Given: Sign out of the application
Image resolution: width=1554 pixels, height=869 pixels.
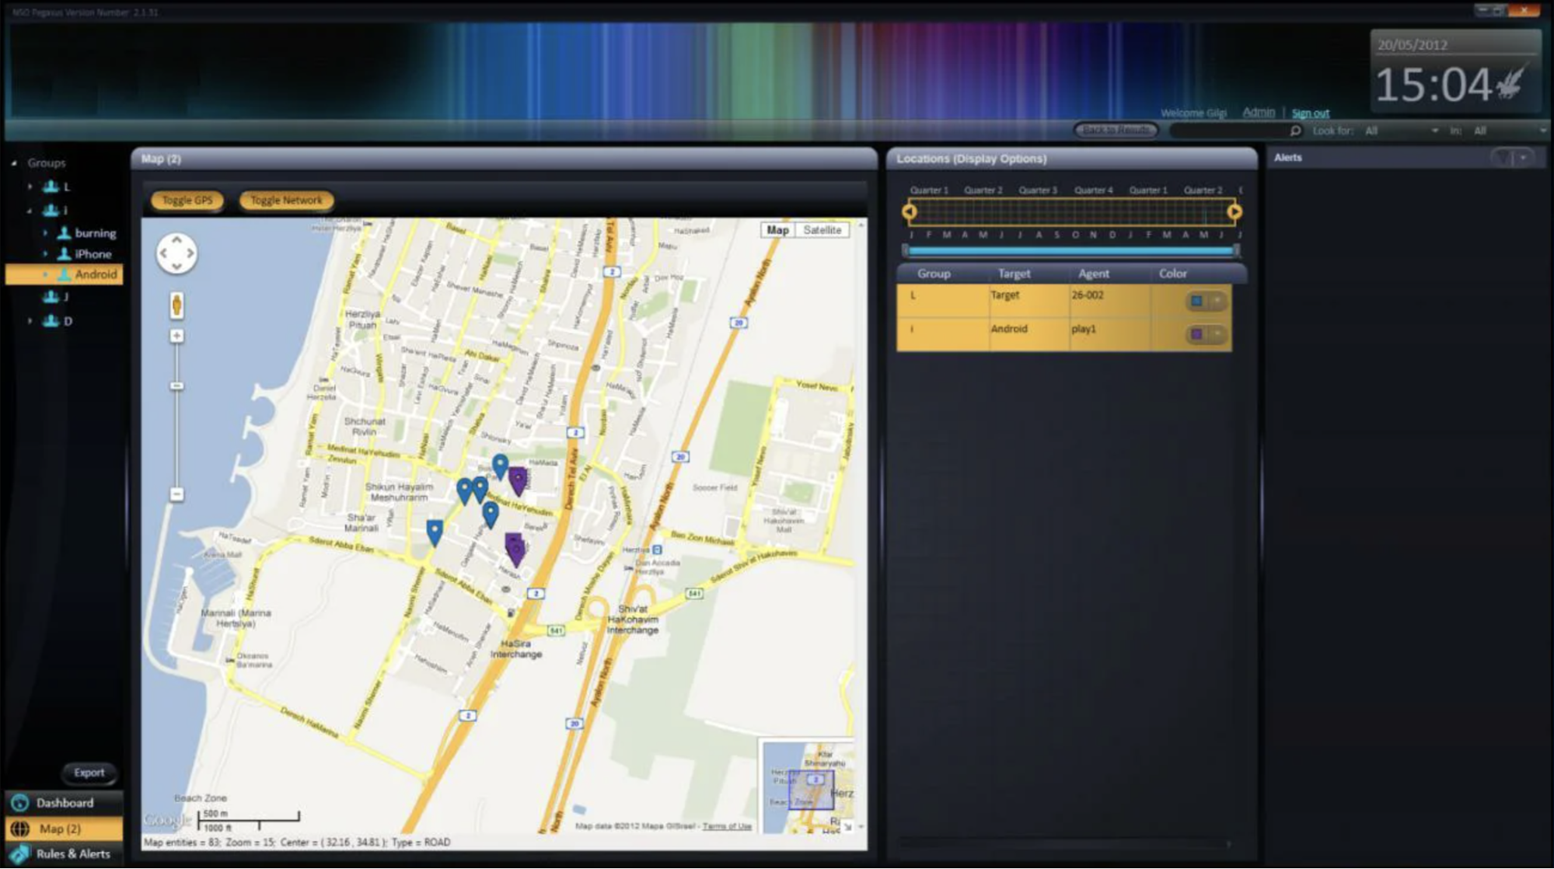Looking at the screenshot, I should tap(1310, 113).
